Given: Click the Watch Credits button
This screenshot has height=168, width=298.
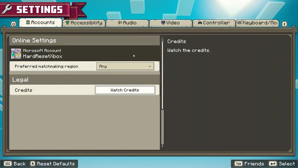Looking at the screenshot, I should pyautogui.click(x=125, y=90).
